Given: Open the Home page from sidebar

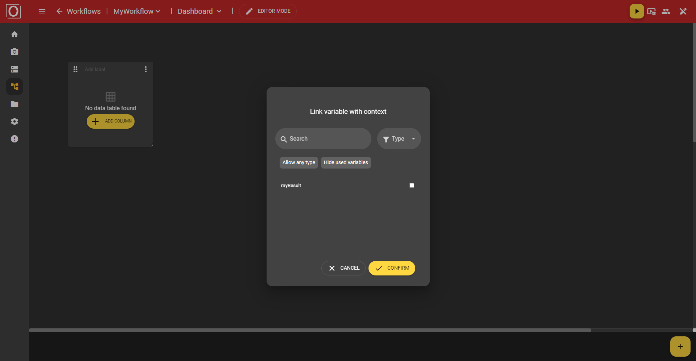Looking at the screenshot, I should [x=15, y=34].
